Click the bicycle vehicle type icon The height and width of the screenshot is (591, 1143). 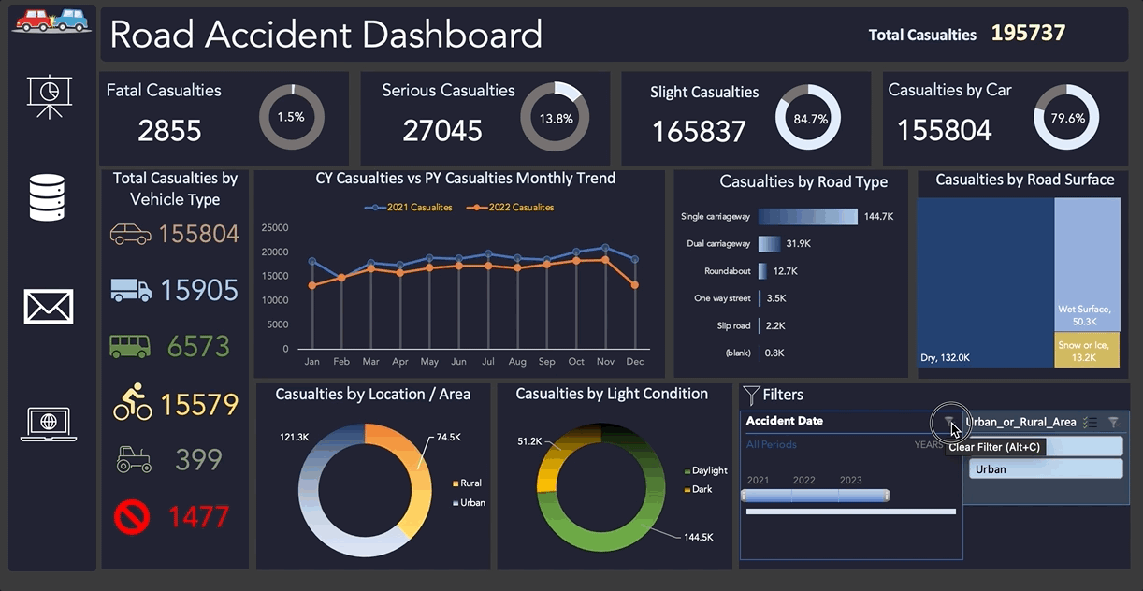132,403
